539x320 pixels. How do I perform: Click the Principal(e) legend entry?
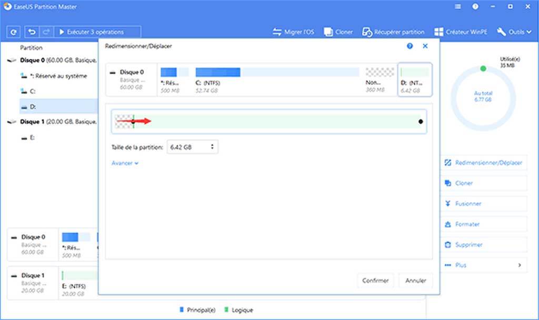point(197,310)
